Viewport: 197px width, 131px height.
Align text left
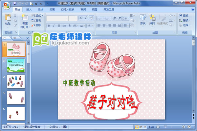coord(99,26)
